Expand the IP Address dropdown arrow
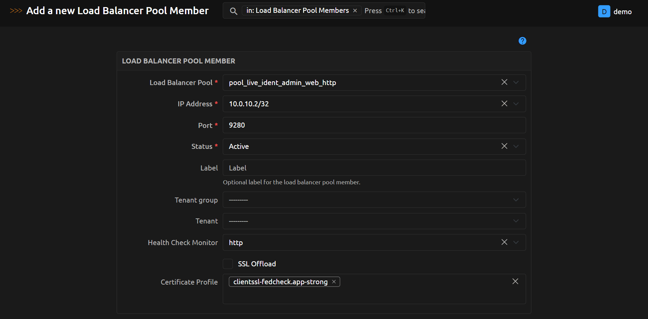 pos(516,104)
